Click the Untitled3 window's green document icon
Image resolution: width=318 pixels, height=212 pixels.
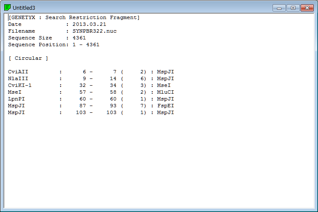point(8,8)
